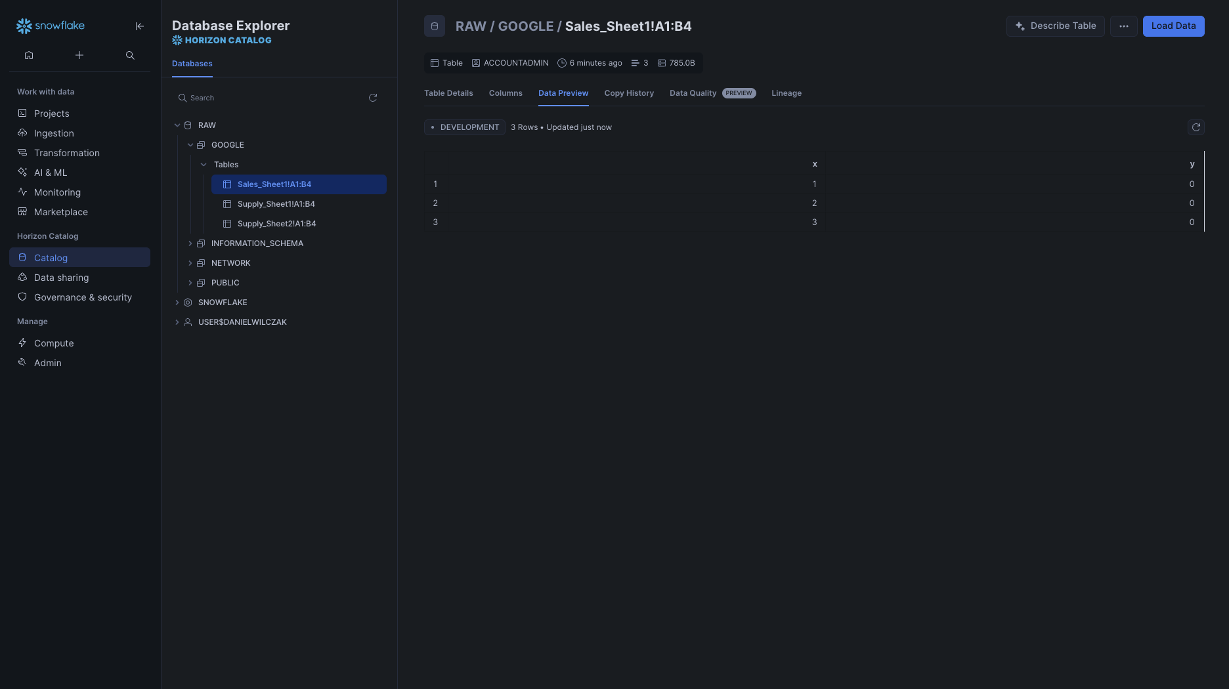Viewport: 1229px width, 689px height.
Task: Expand the SNOWFLAKE database
Action: [x=177, y=303]
